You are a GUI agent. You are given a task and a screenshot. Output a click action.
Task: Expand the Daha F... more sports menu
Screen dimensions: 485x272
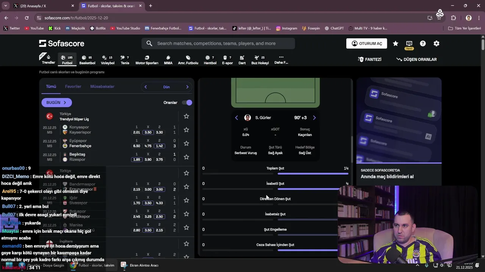pyautogui.click(x=281, y=60)
